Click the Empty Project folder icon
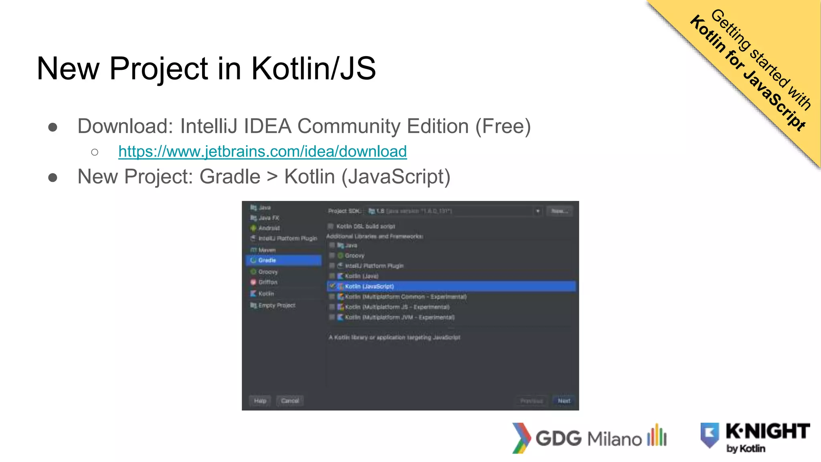This screenshot has width=821, height=462. (253, 306)
